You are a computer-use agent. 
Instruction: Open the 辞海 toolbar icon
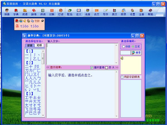[x=34, y=12]
